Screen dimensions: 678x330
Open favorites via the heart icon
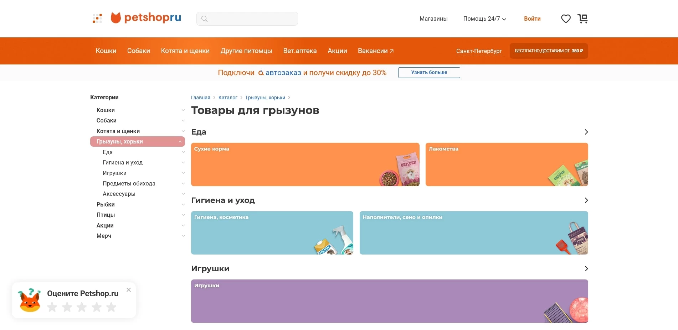tap(565, 19)
